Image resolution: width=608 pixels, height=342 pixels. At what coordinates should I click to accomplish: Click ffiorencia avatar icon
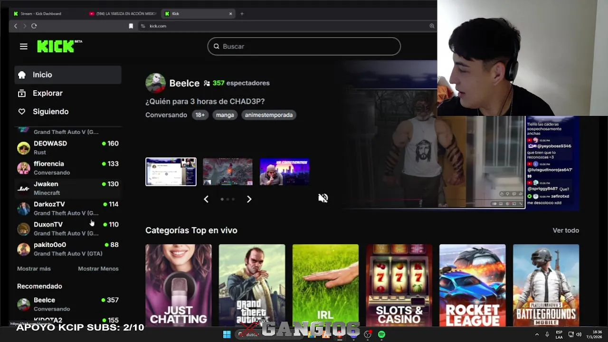(x=23, y=168)
